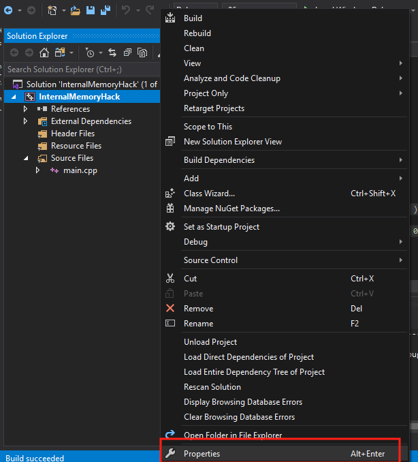This screenshot has height=462, width=418.
Task: Select Rescan Solution menu item
Action: point(212,387)
